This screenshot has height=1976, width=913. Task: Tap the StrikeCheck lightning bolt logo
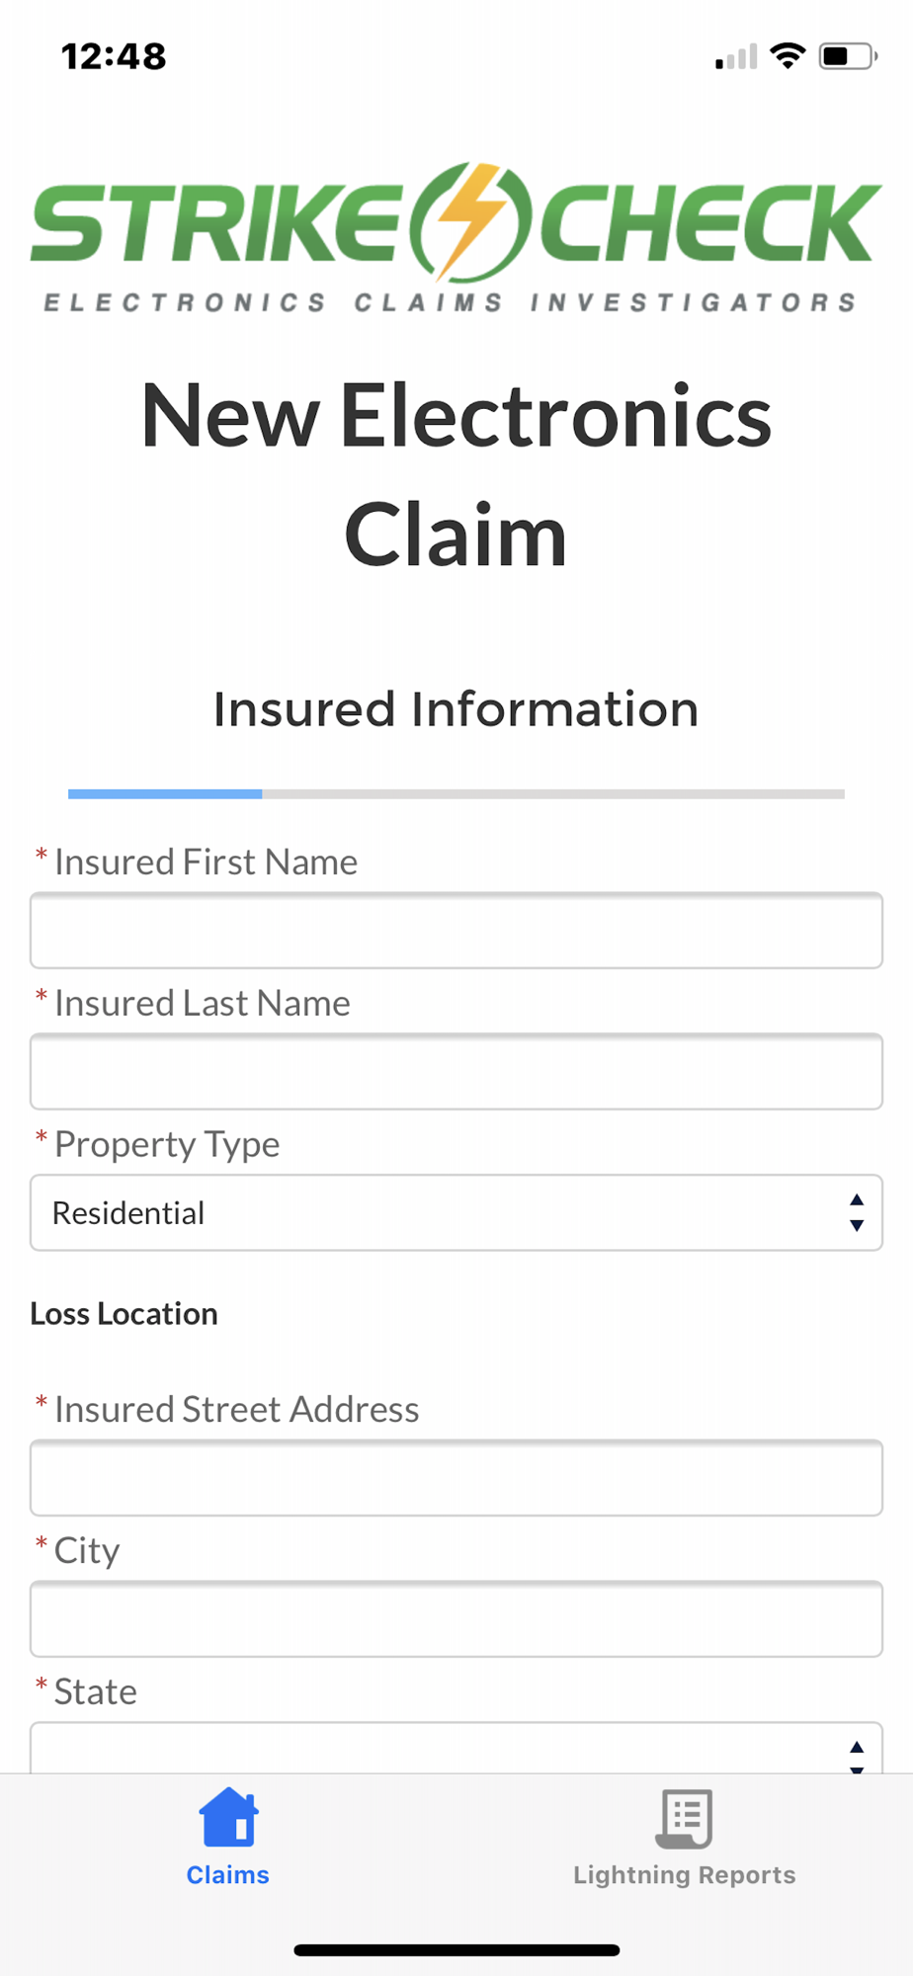click(470, 222)
